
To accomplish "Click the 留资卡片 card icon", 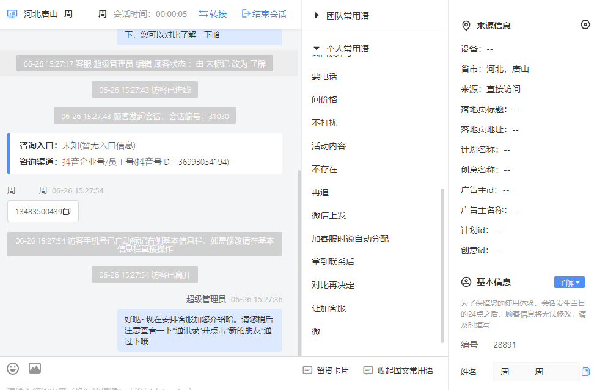I will pyautogui.click(x=307, y=370).
